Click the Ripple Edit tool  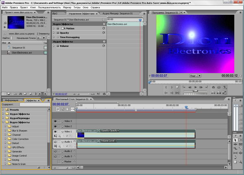[235, 144]
